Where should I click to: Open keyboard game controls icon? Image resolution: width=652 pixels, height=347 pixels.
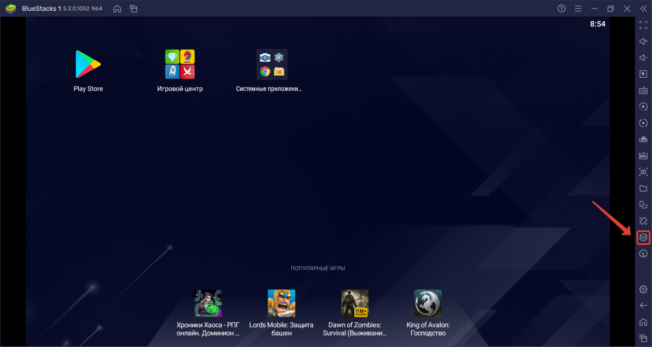(x=643, y=90)
